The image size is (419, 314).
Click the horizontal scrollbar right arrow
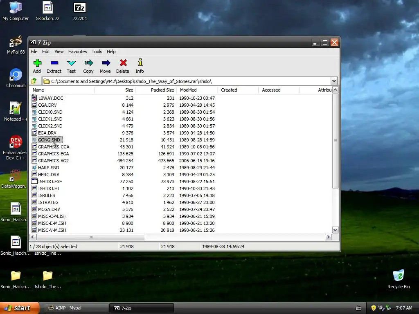[x=329, y=237]
